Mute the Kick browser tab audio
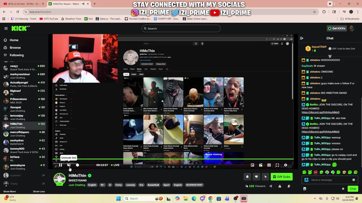362x203 pixels. [83, 4]
